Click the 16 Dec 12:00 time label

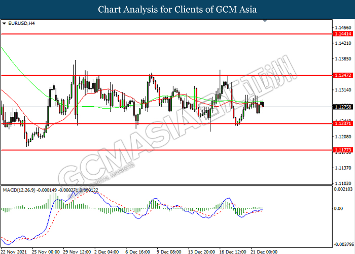coord(233,251)
